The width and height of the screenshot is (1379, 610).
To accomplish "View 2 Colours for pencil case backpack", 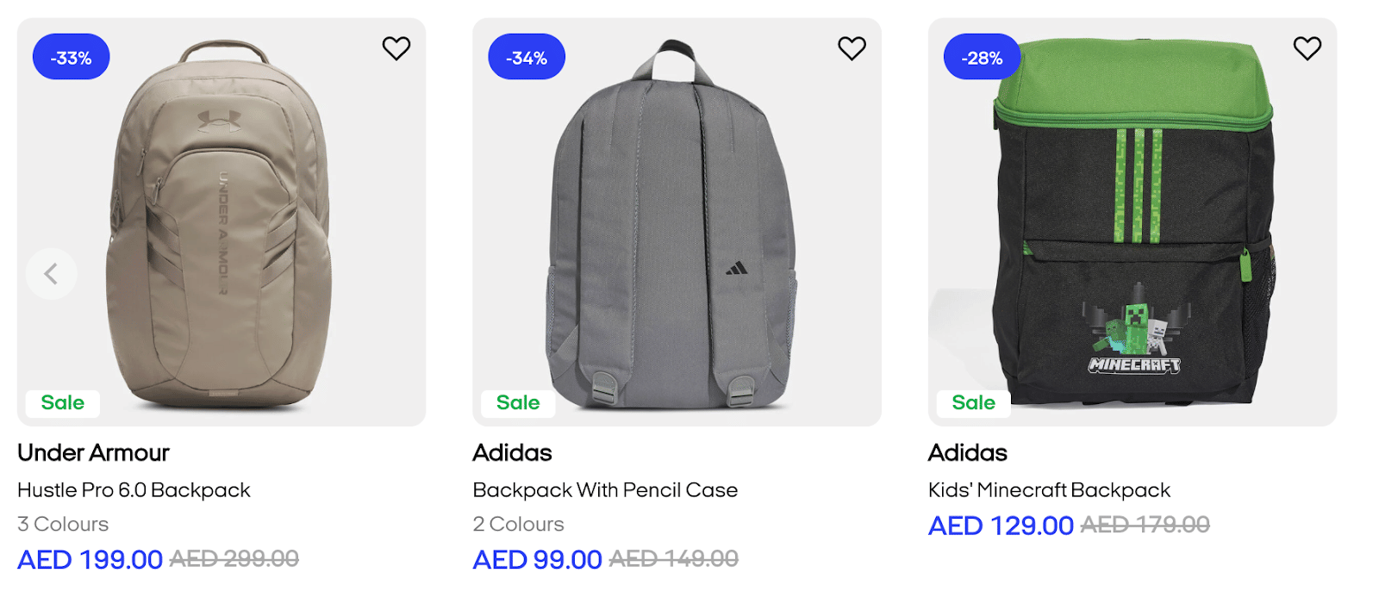I will pyautogui.click(x=518, y=524).
